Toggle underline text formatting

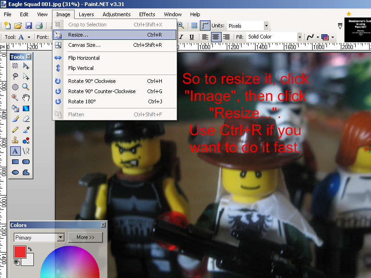(192, 37)
